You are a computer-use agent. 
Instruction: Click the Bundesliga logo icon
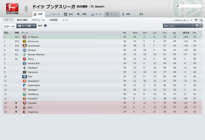12,9
